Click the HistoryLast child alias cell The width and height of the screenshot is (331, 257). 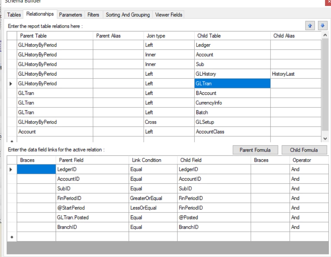pyautogui.click(x=296, y=74)
